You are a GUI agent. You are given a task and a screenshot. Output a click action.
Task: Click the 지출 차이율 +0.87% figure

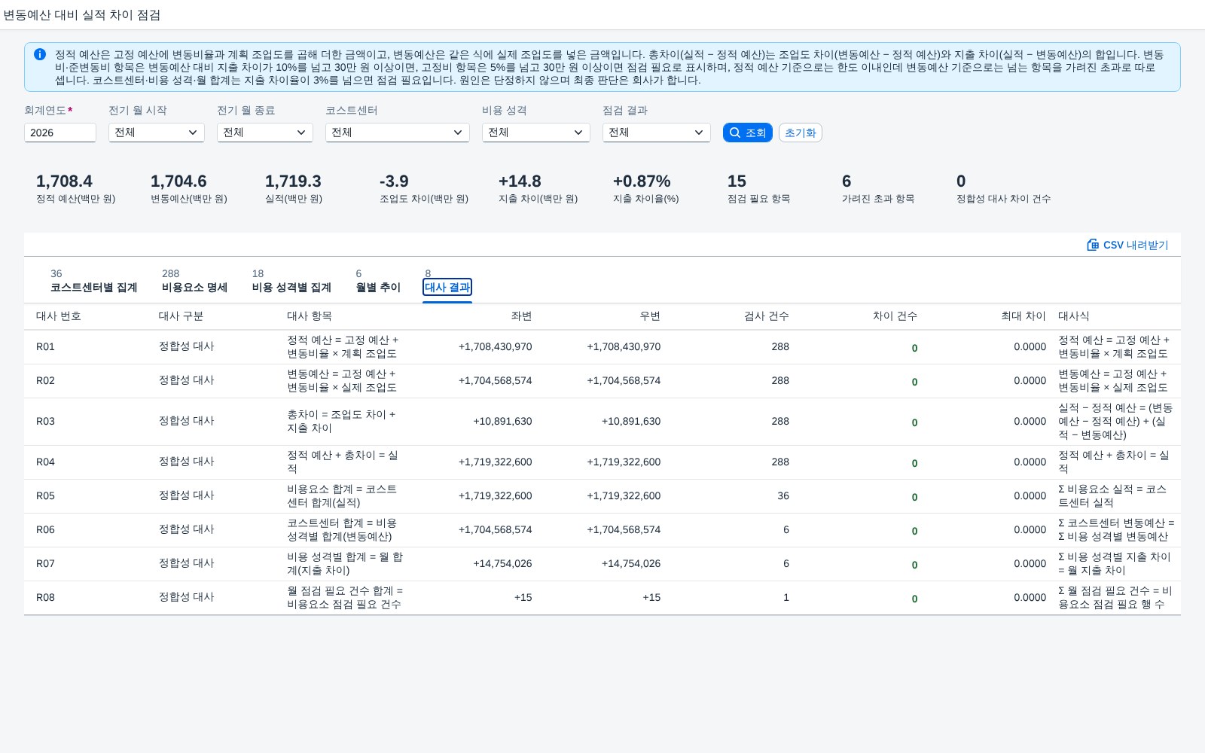tap(642, 181)
